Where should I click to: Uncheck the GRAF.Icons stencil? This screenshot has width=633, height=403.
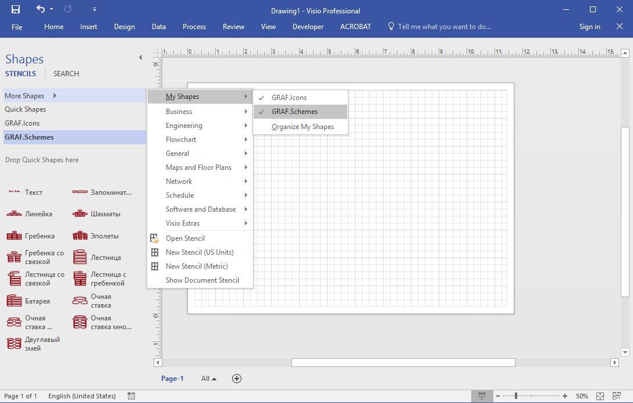pos(290,98)
